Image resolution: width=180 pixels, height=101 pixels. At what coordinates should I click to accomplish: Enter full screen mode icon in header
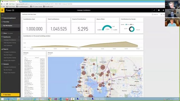(154, 10)
